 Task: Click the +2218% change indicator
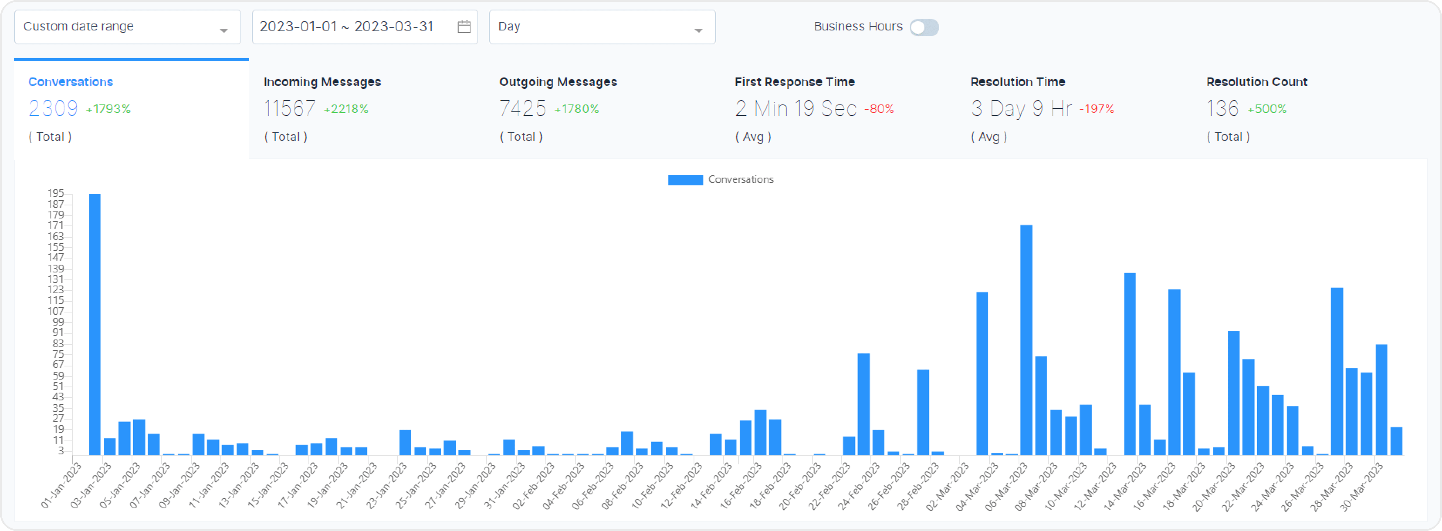pos(346,109)
